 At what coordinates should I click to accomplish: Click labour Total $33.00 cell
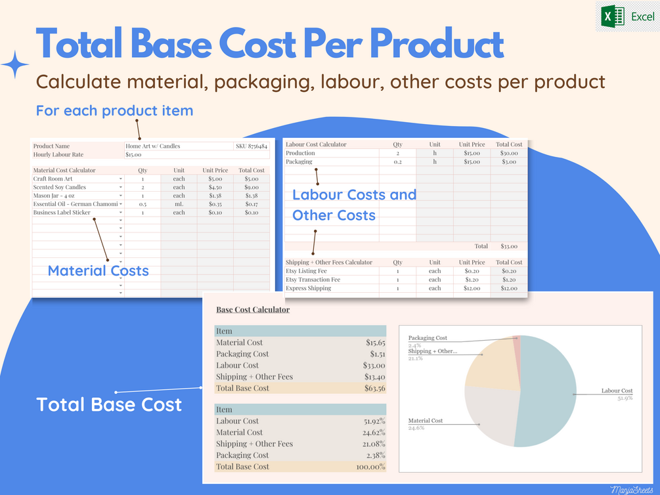pos(509,246)
